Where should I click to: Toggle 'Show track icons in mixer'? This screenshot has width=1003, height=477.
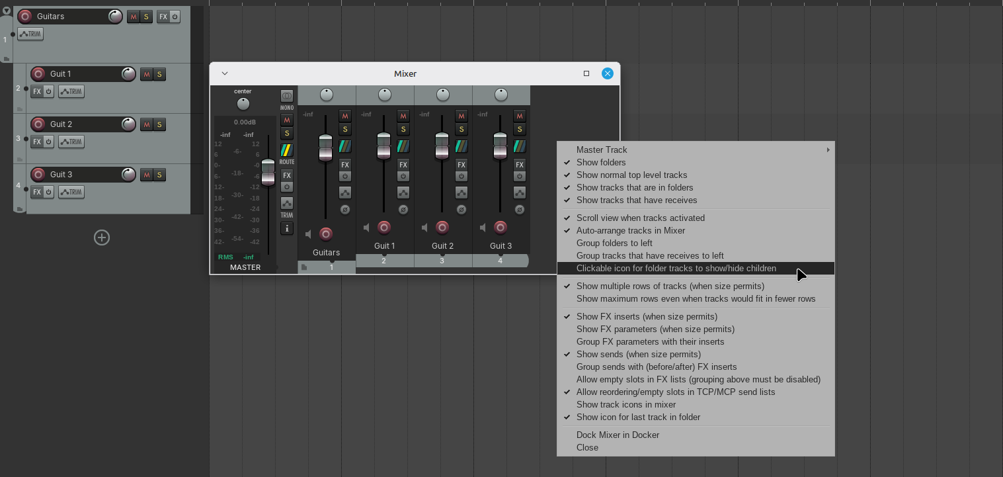696,404
